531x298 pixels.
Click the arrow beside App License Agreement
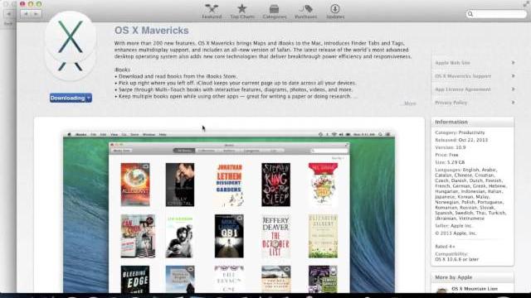coord(513,89)
